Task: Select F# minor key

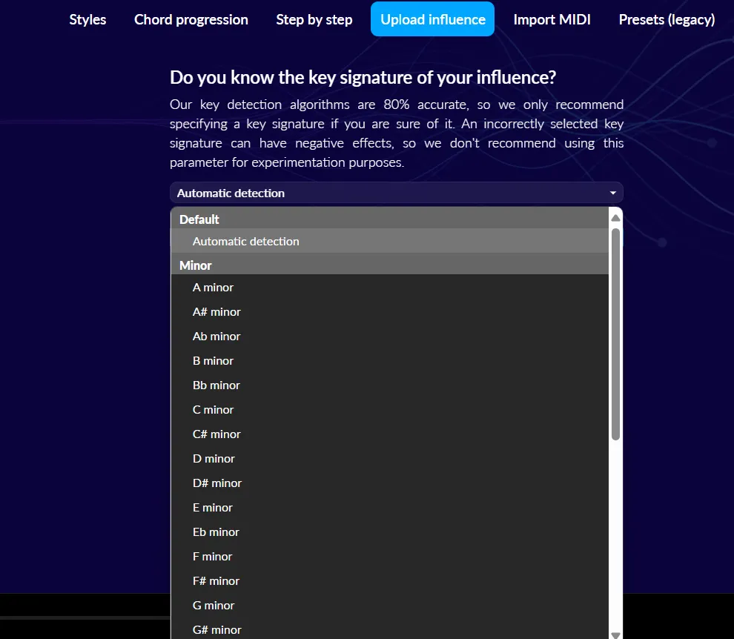Action: (216, 580)
